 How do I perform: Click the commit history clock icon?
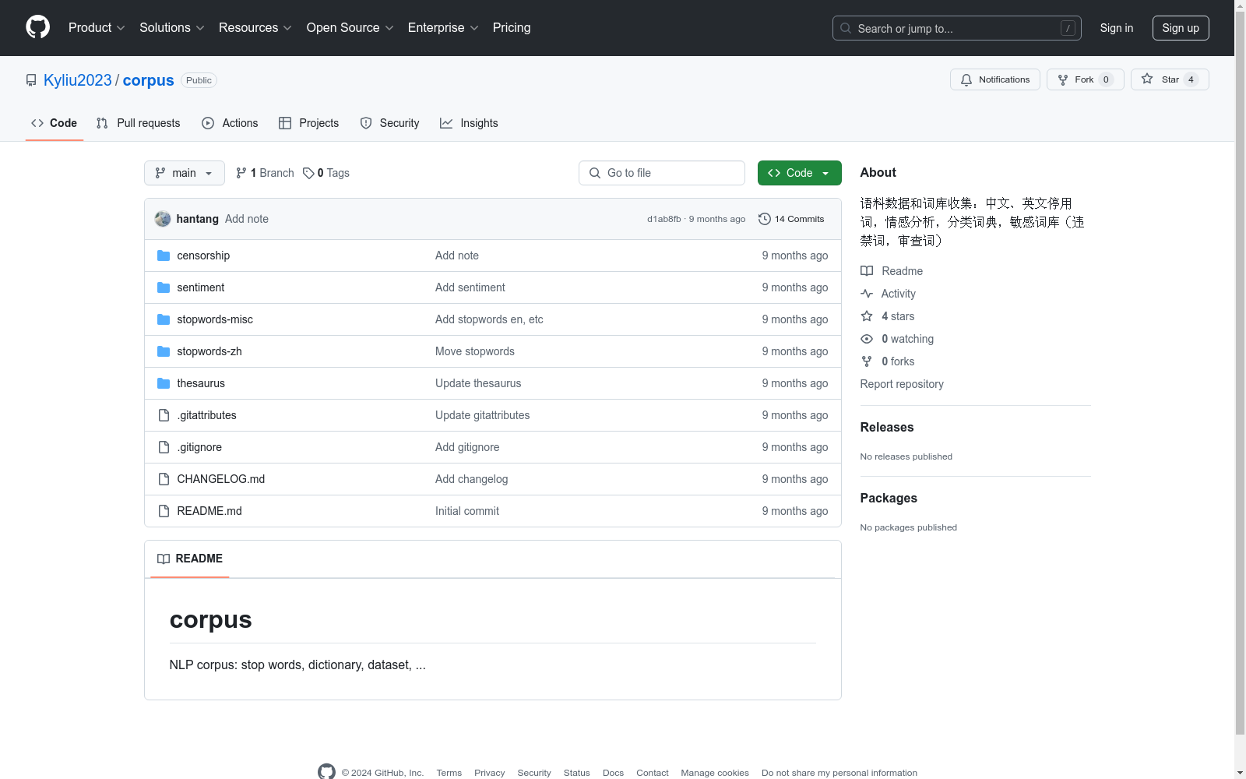click(765, 219)
